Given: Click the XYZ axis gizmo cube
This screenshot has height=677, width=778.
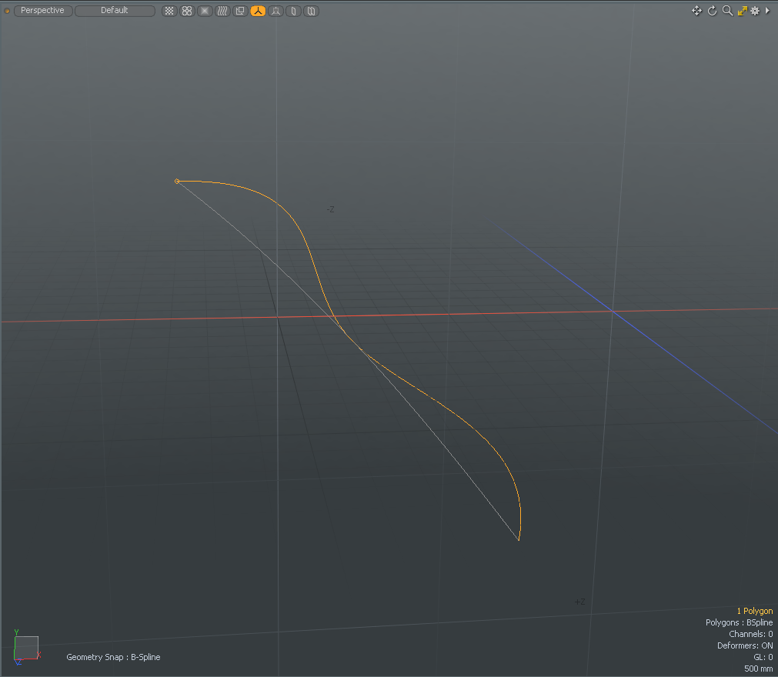Looking at the screenshot, I should (x=26, y=648).
